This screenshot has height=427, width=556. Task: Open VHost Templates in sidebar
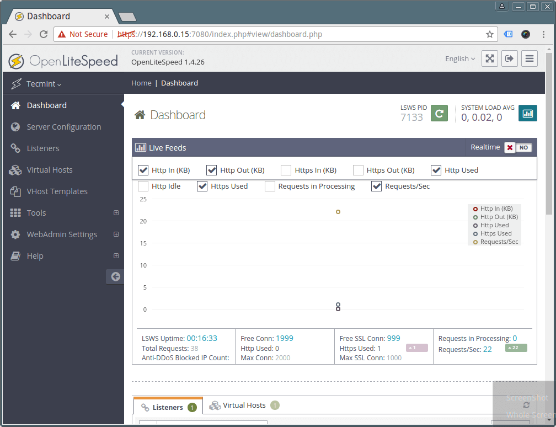57,191
